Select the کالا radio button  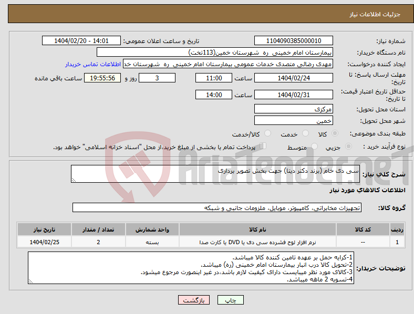pos(335,133)
